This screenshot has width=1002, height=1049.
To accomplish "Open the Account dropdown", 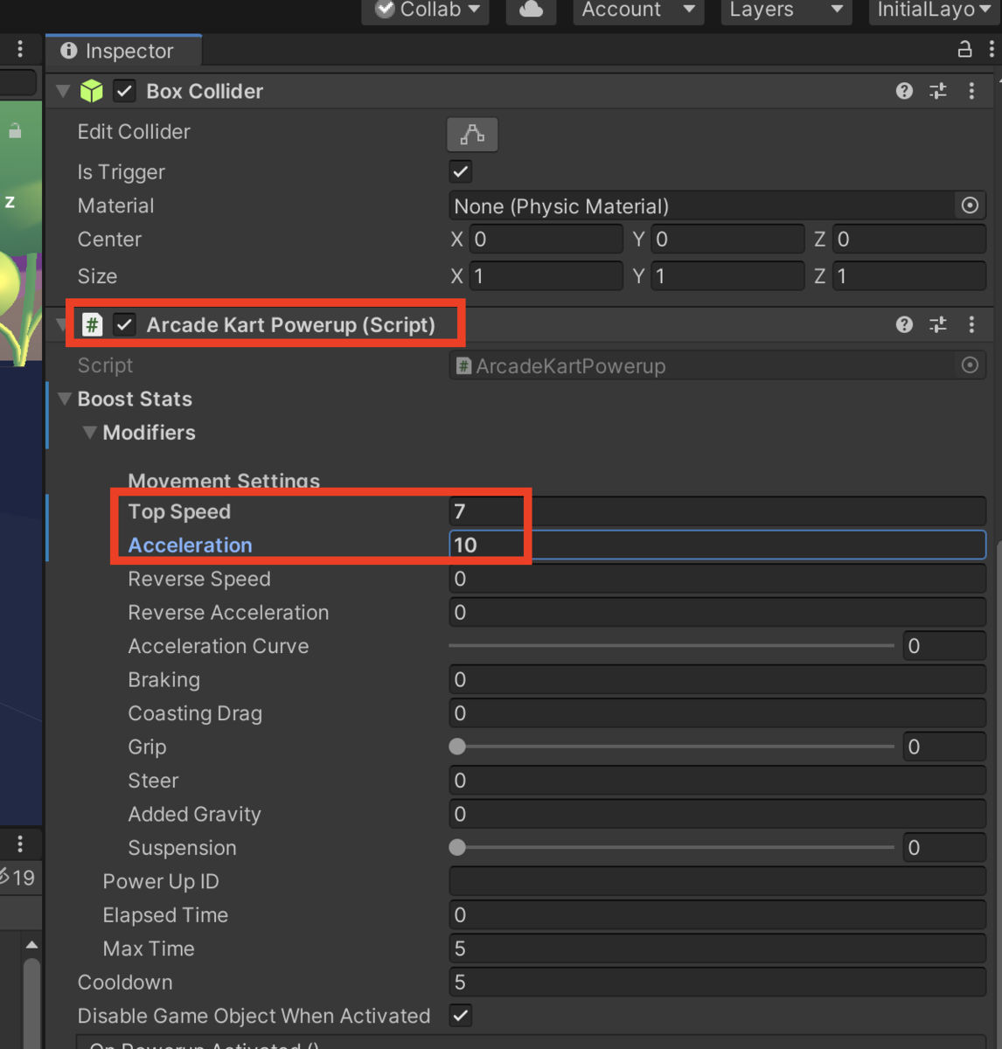I will tap(639, 10).
